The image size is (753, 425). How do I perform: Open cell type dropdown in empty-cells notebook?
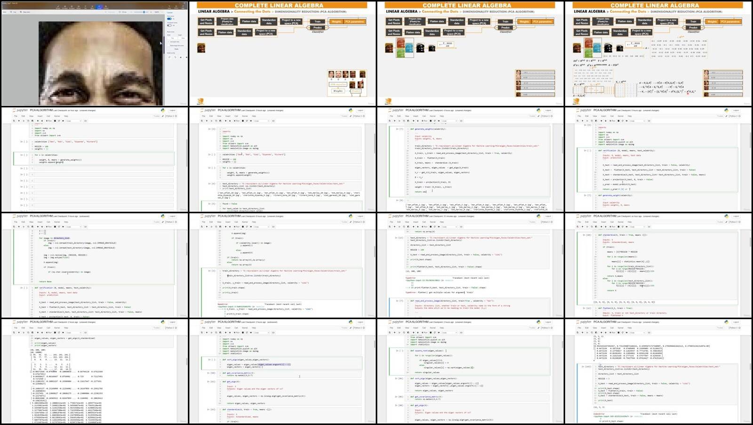tap(73, 121)
